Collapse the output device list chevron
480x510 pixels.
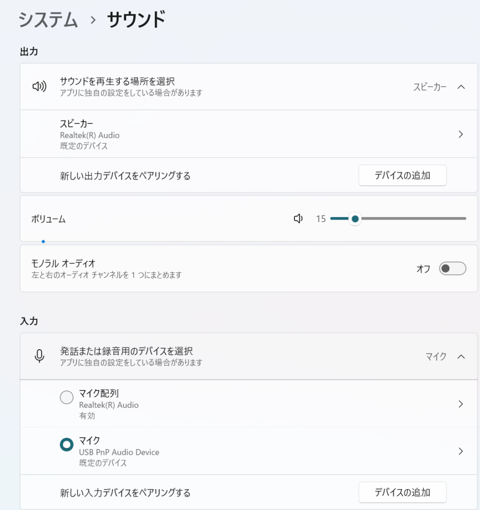[461, 87]
